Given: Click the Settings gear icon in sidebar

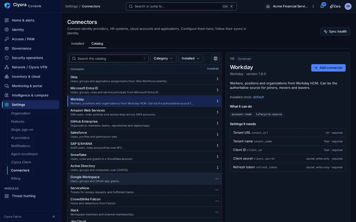Looking at the screenshot, I should click(x=7, y=104).
